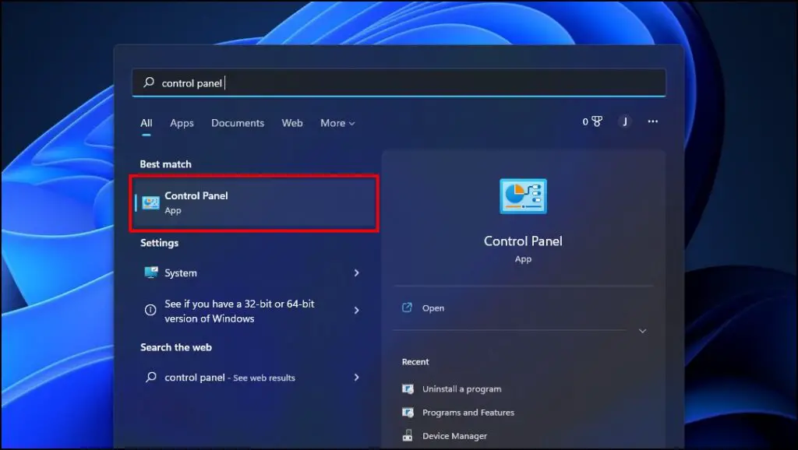Click the Uninstall a program icon
Image resolution: width=798 pixels, height=450 pixels.
click(408, 389)
